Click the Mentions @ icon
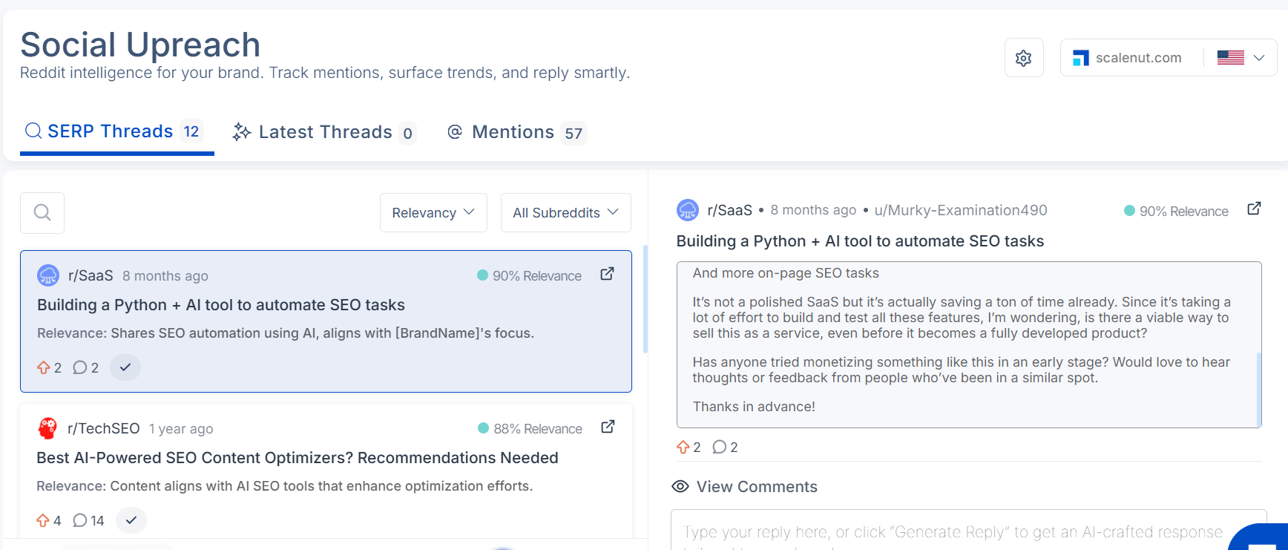 (455, 131)
